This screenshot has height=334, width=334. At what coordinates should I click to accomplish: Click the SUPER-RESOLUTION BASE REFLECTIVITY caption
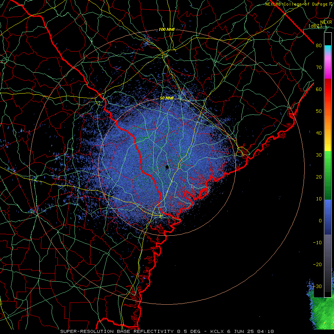click(x=117, y=331)
